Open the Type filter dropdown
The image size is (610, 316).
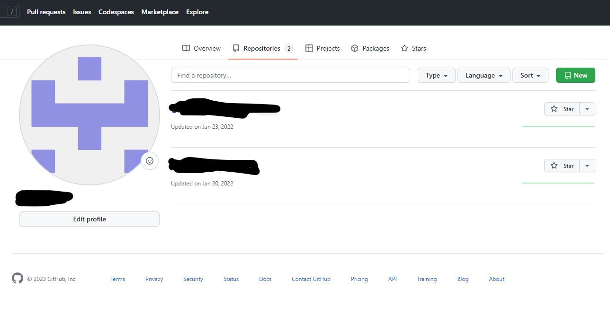(437, 75)
